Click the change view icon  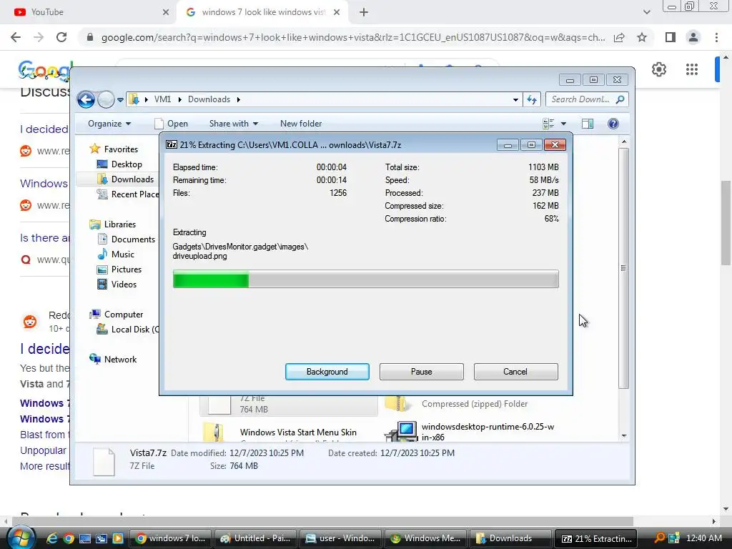click(548, 124)
